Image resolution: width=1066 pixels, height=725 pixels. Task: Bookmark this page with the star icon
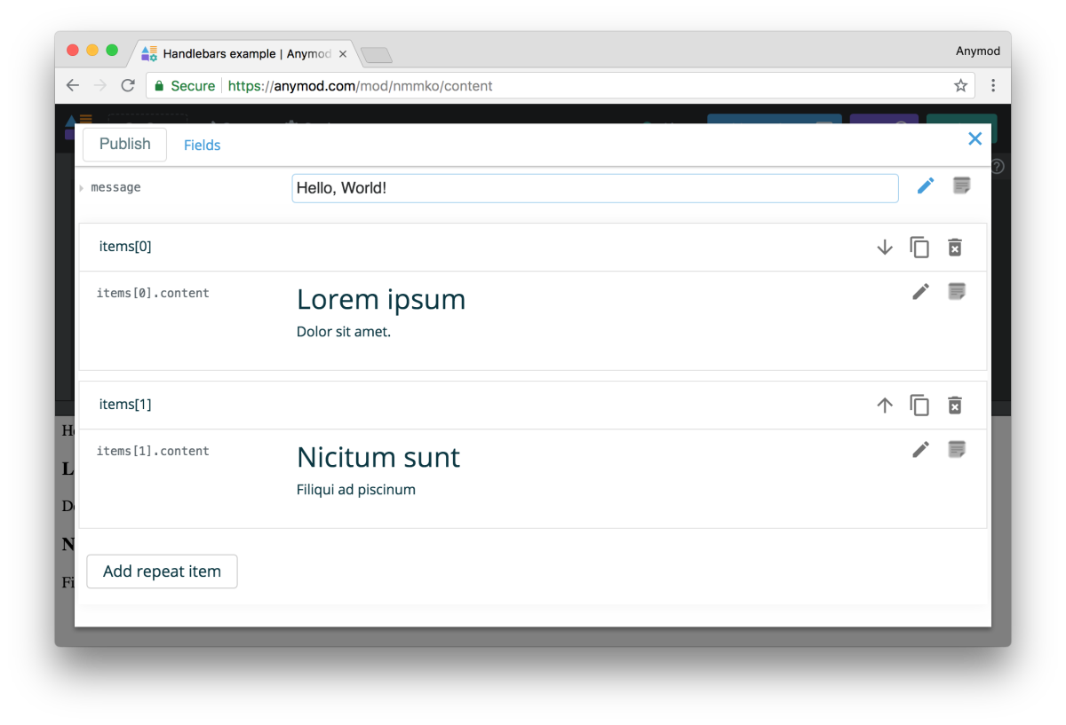[x=960, y=86]
